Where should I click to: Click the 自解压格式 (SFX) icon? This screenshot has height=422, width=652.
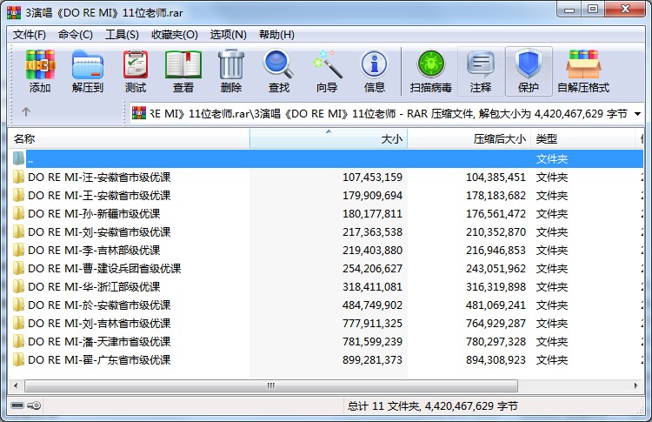click(583, 64)
